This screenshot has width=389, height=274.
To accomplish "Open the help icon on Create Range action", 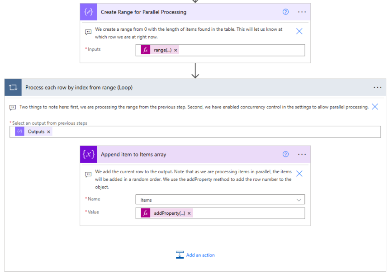I will tap(285, 12).
